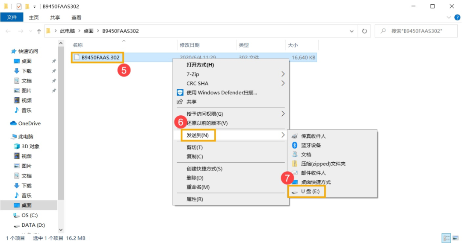Click the refresh icon beside address bar

pyautogui.click(x=364, y=31)
